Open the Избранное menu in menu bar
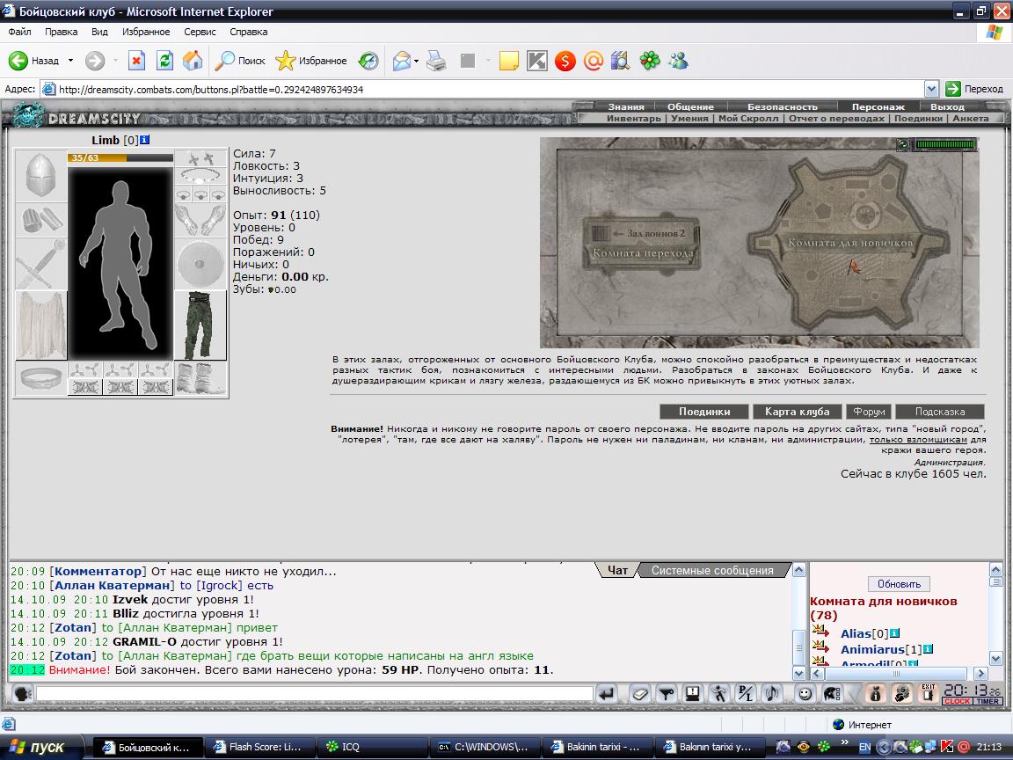This screenshot has height=760, width=1013. pyautogui.click(x=146, y=32)
